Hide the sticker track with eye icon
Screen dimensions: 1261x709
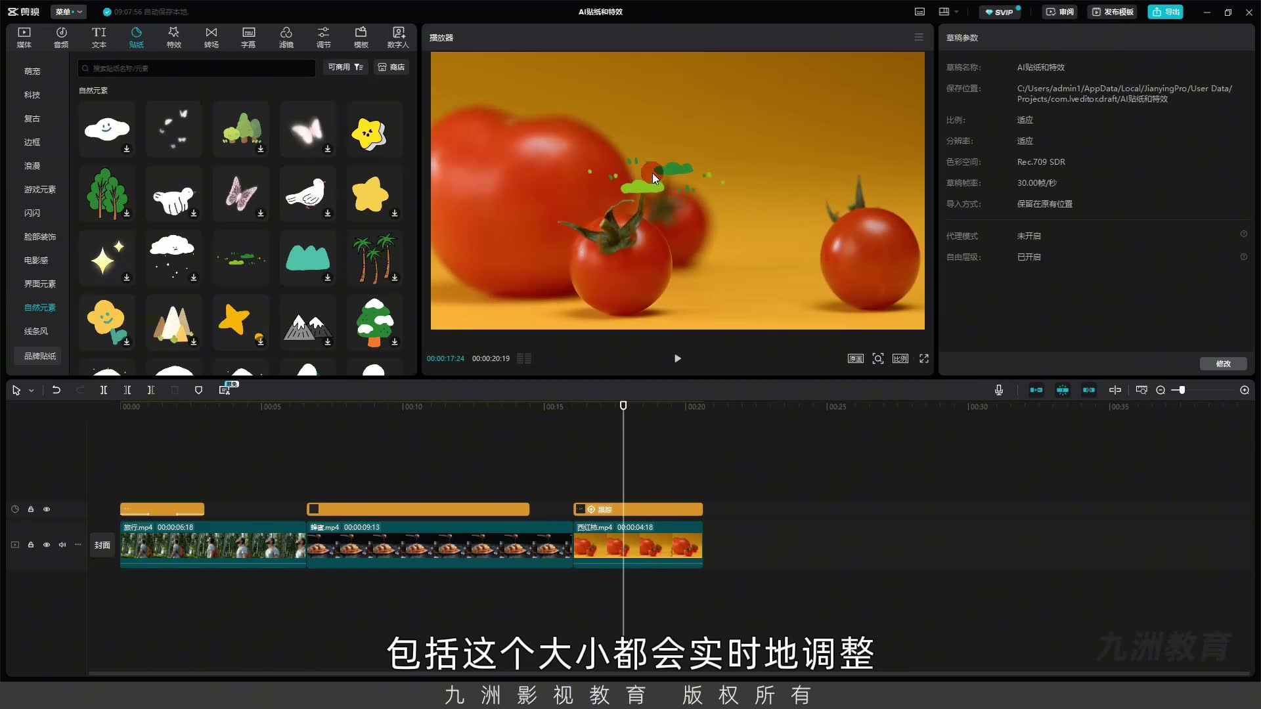pyautogui.click(x=47, y=509)
